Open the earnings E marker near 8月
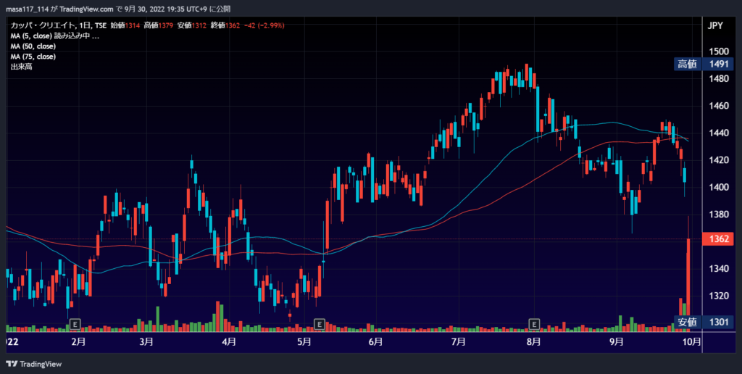 pos(534,324)
